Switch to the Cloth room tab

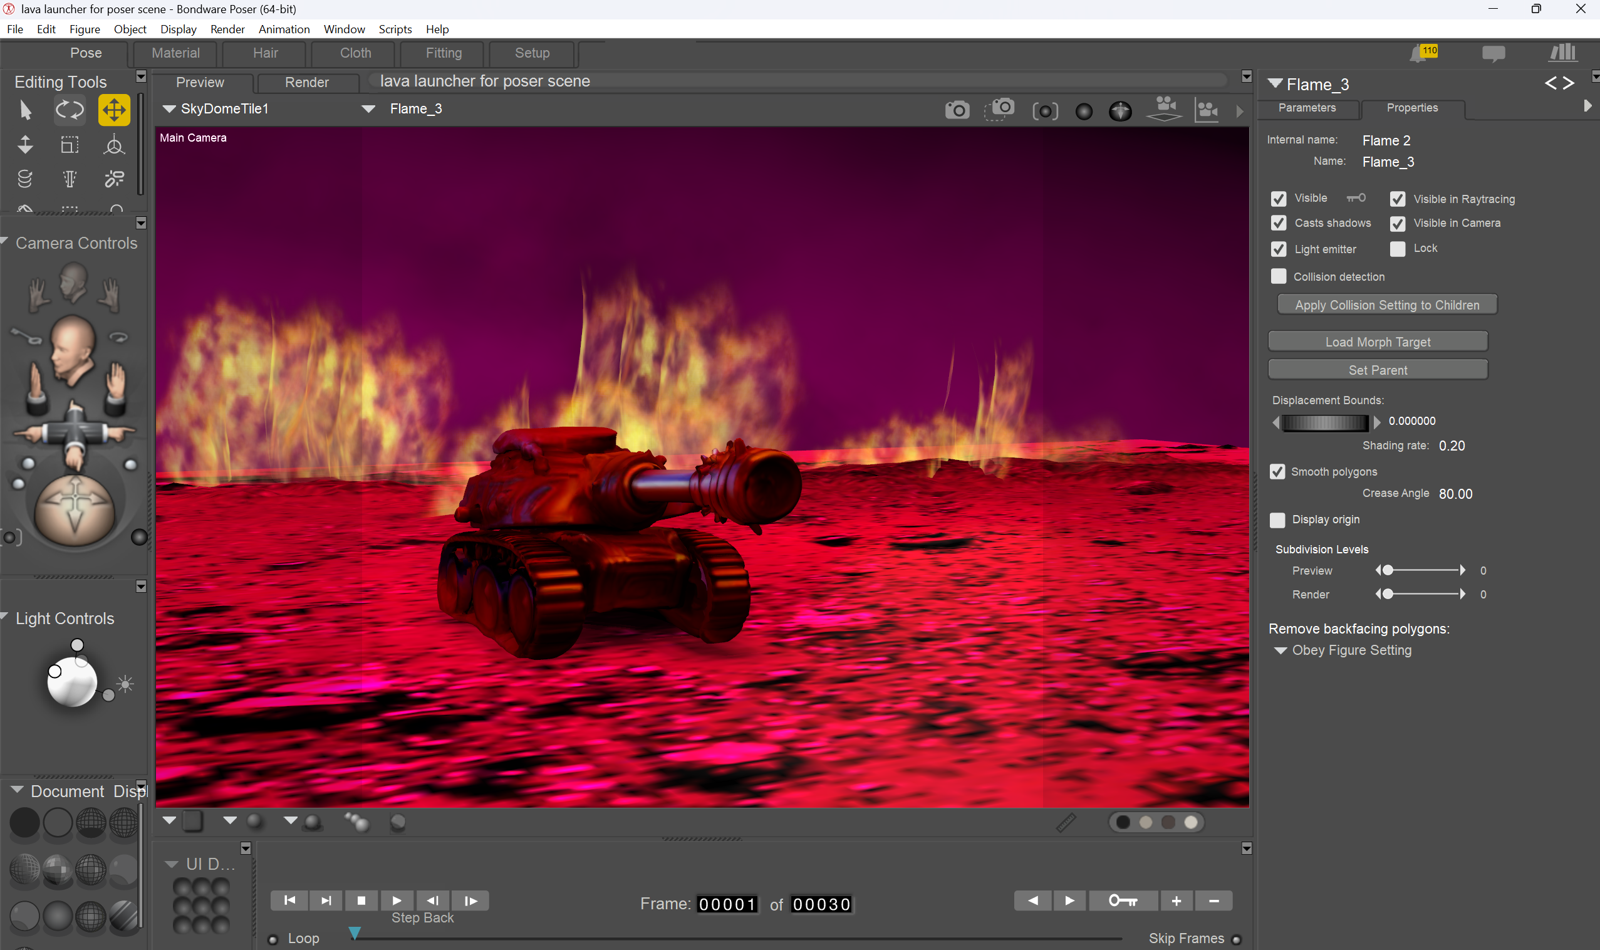(355, 53)
